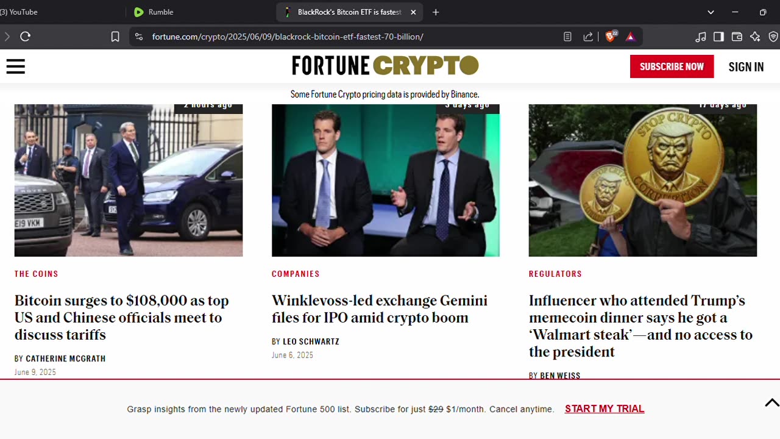
Task: Open the Trump memecoin dinner influencer headline
Action: (640, 326)
